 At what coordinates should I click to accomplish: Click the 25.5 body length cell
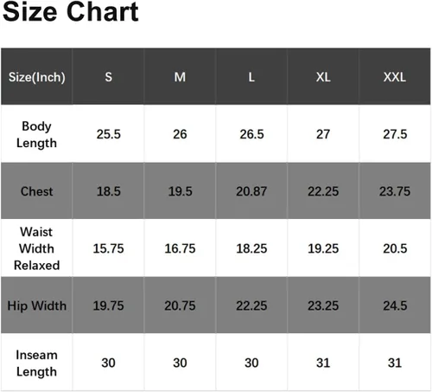108,134
